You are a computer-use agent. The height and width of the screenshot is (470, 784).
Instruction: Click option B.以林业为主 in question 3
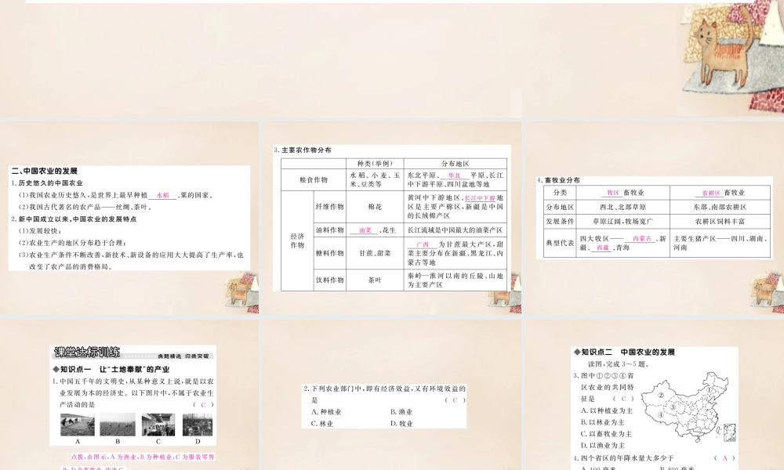pyautogui.click(x=602, y=422)
